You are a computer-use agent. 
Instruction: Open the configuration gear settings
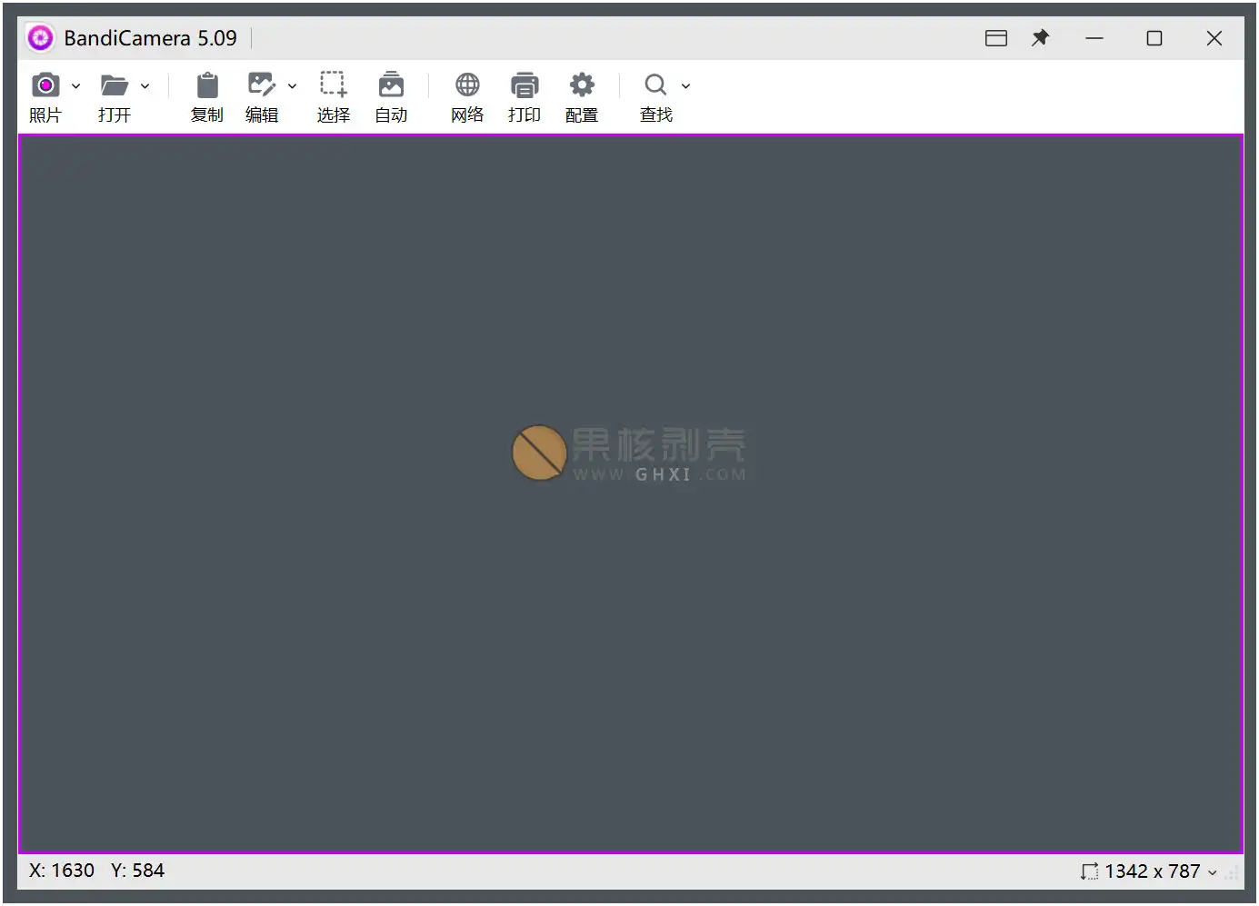click(582, 85)
